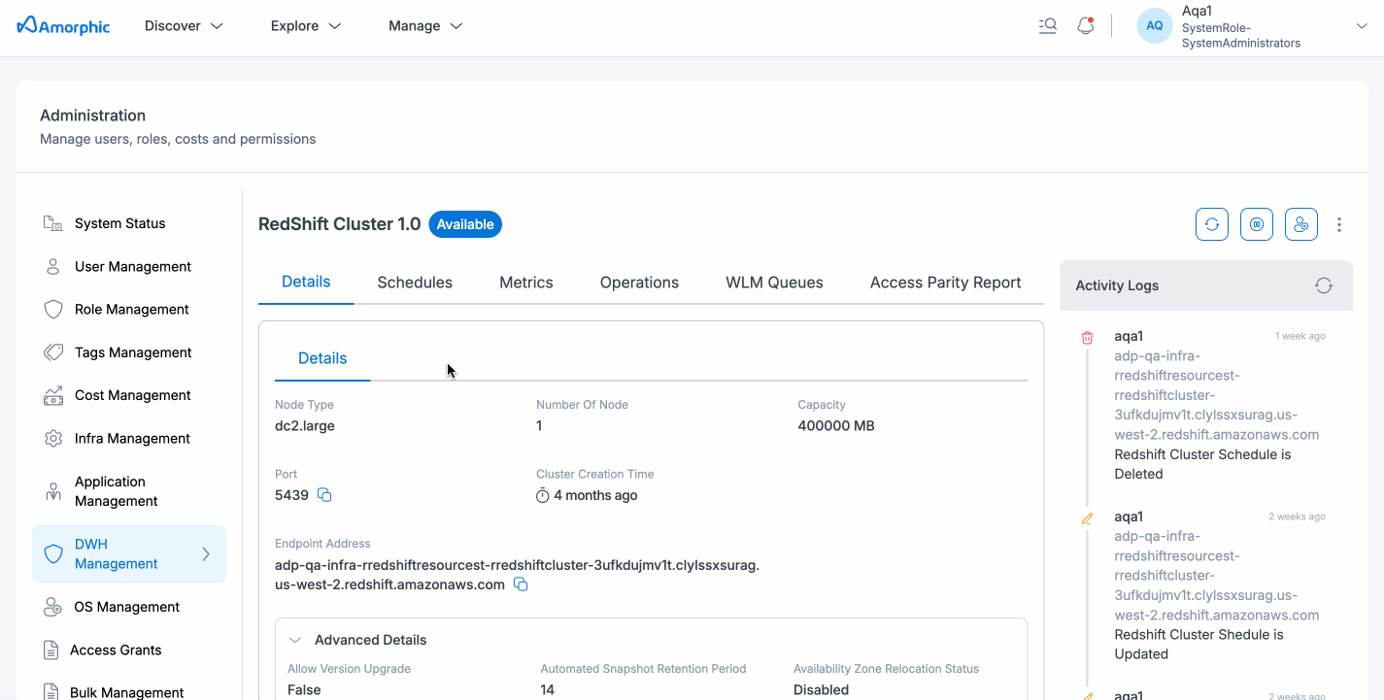Copy the endpoint address
The image size is (1384, 700).
coord(521,584)
